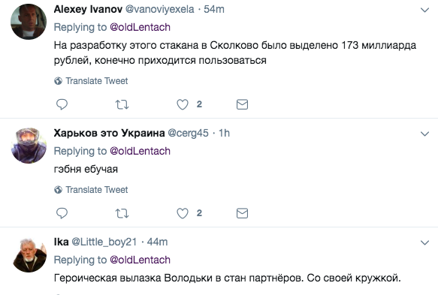Open the more options chevron on Ika's tweet
The height and width of the screenshot is (295, 438).
424,242
